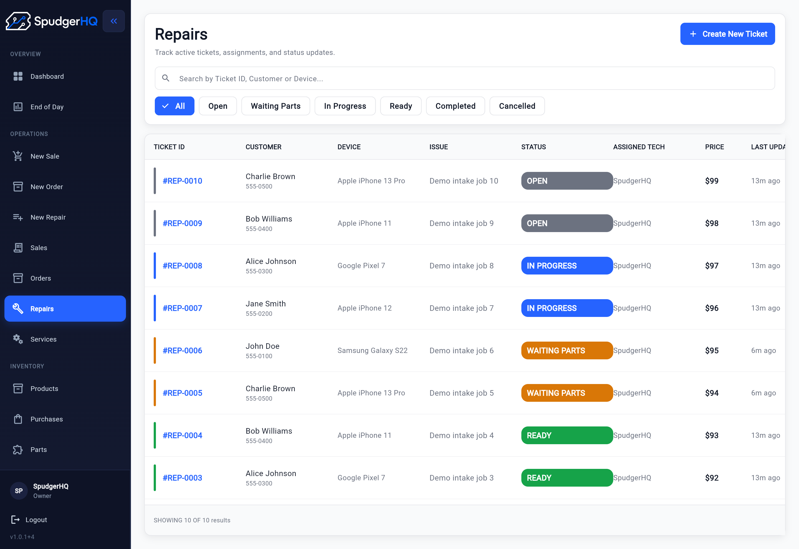Filter repairs by Open status
This screenshot has width=799, height=549.
click(218, 106)
